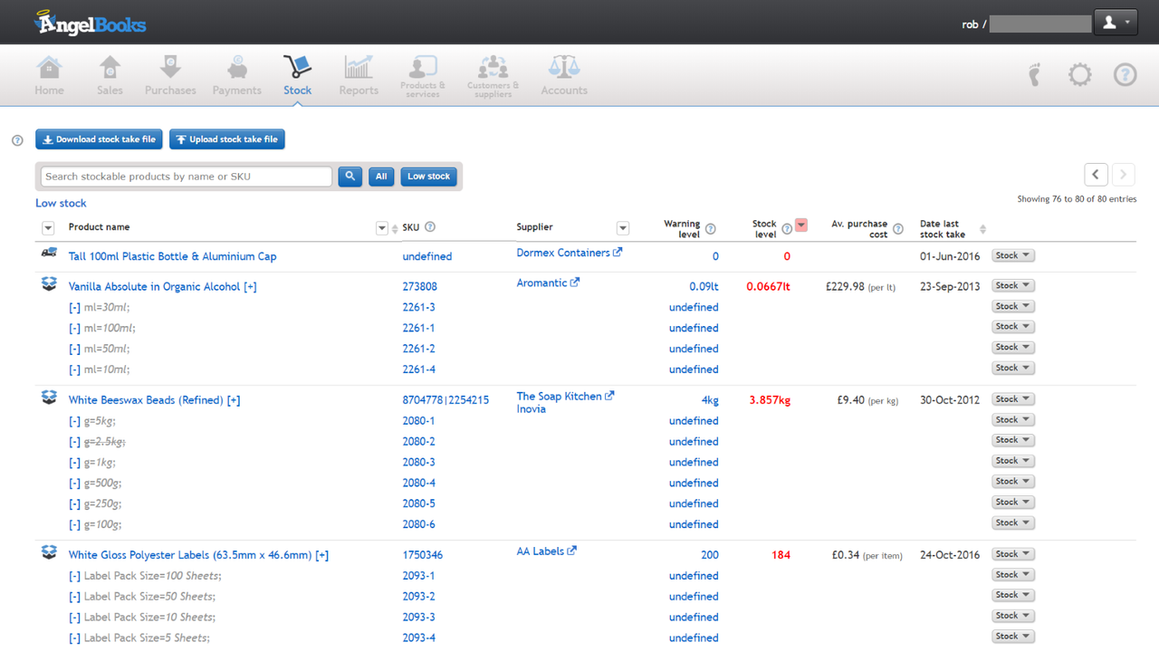Toggle the red Stock level sort filter
Image resolution: width=1159 pixels, height=652 pixels.
(801, 225)
